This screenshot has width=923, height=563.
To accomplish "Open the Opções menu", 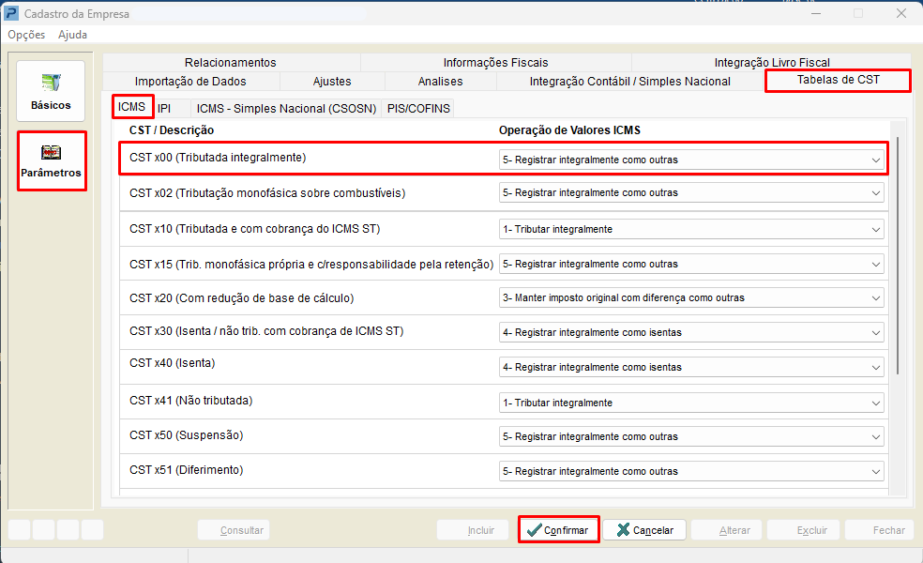I will point(26,35).
